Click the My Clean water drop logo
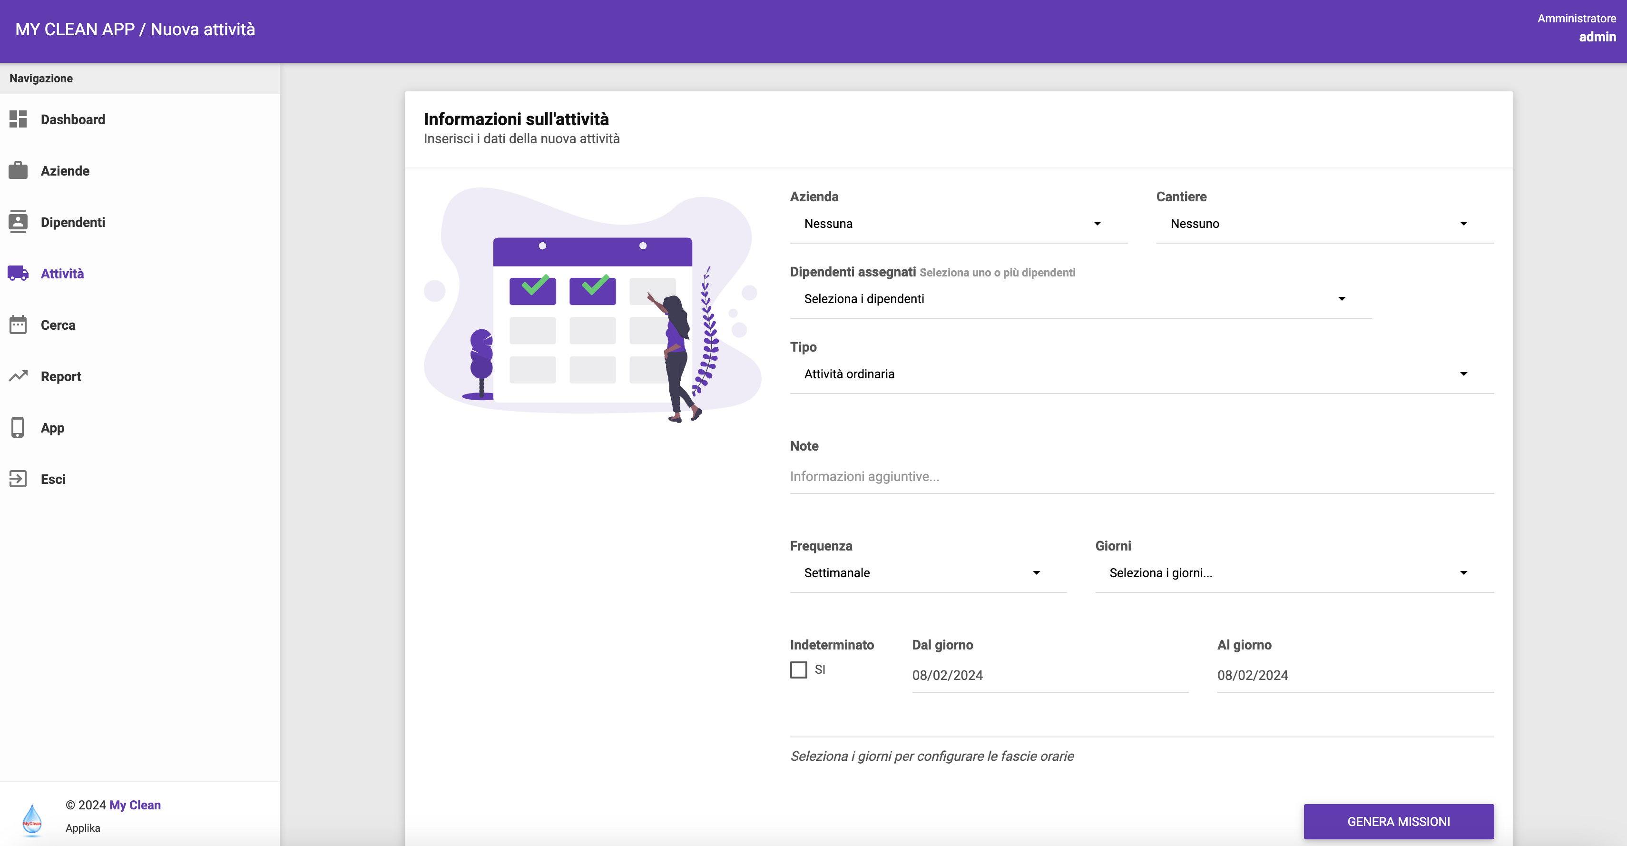1627x846 pixels. click(32, 819)
